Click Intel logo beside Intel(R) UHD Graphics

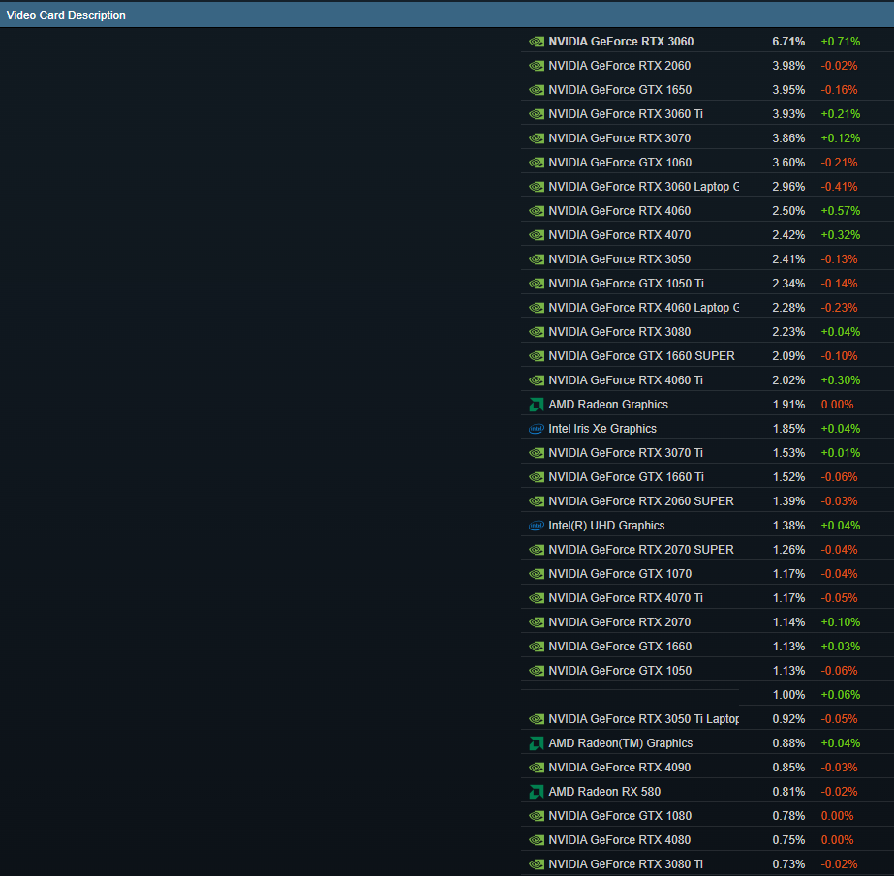pyautogui.click(x=537, y=526)
